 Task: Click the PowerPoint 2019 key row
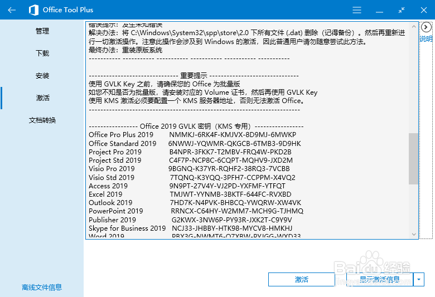point(196,211)
